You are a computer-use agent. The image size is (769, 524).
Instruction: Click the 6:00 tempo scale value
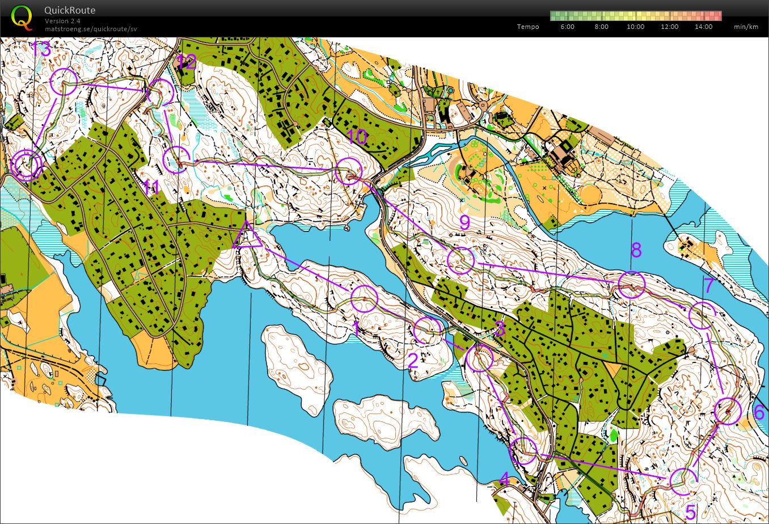click(567, 27)
